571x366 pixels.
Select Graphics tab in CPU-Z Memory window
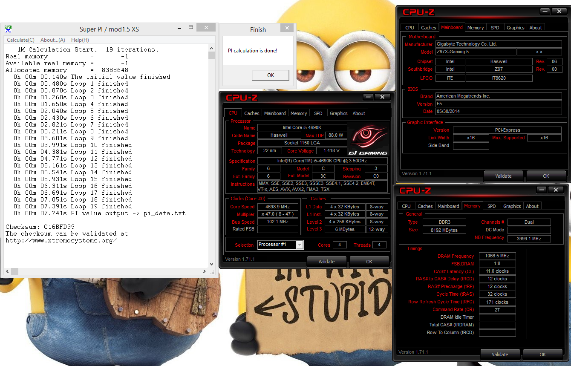click(x=512, y=206)
